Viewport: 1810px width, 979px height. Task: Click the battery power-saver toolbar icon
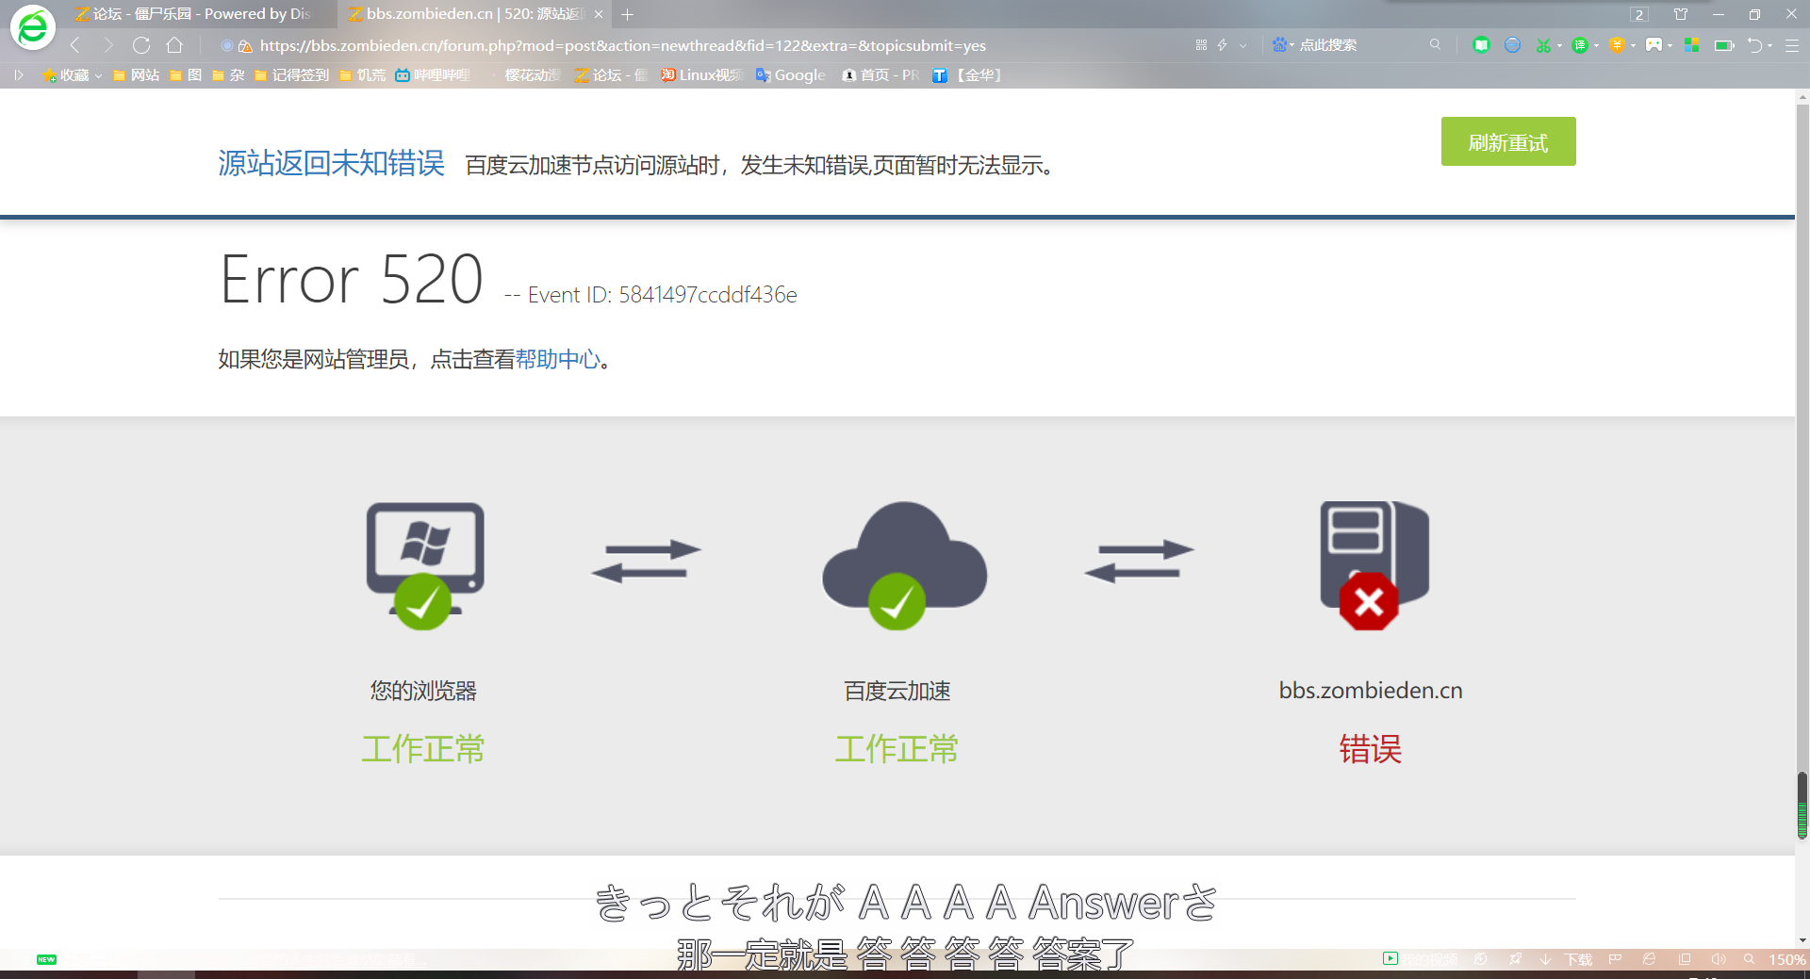tap(1723, 44)
